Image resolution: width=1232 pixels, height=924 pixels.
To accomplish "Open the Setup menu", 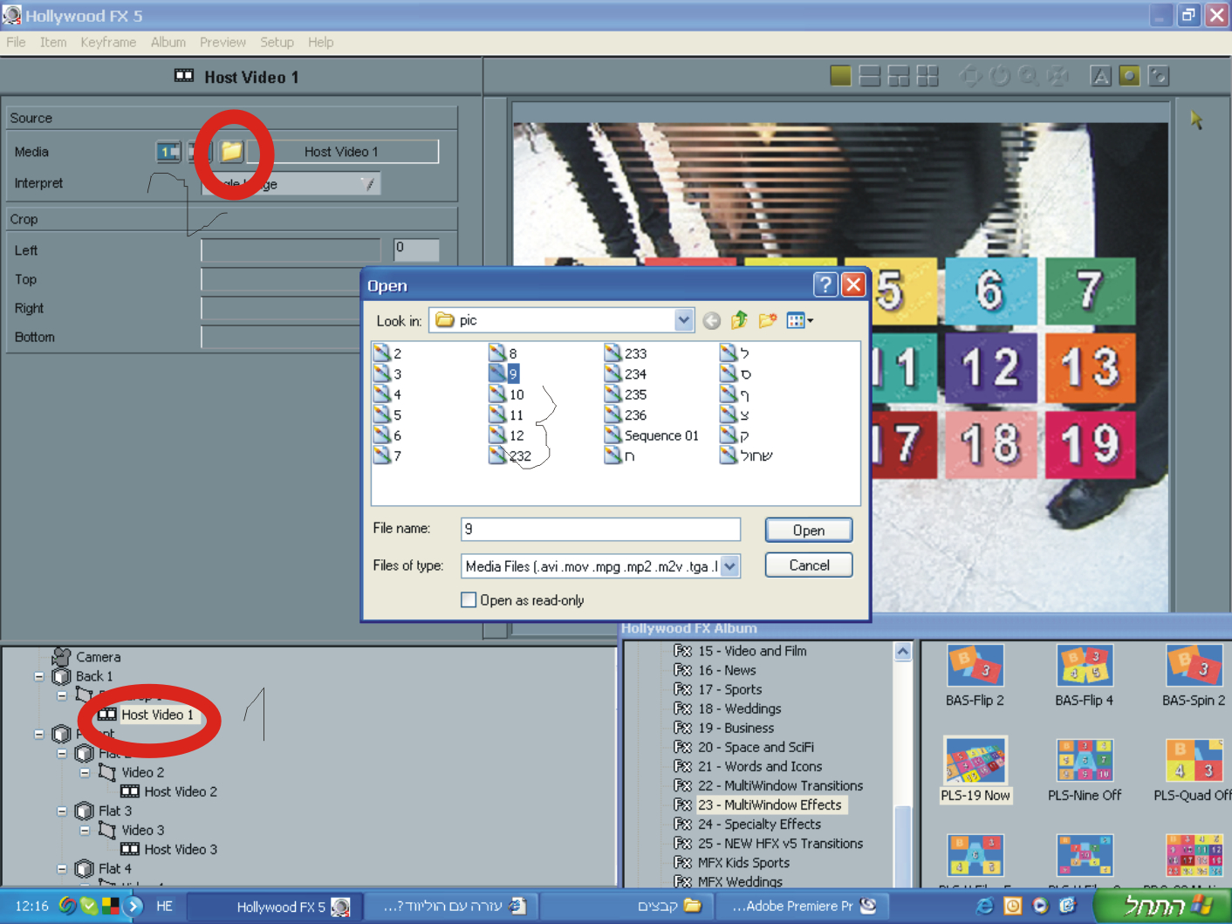I will [x=277, y=42].
